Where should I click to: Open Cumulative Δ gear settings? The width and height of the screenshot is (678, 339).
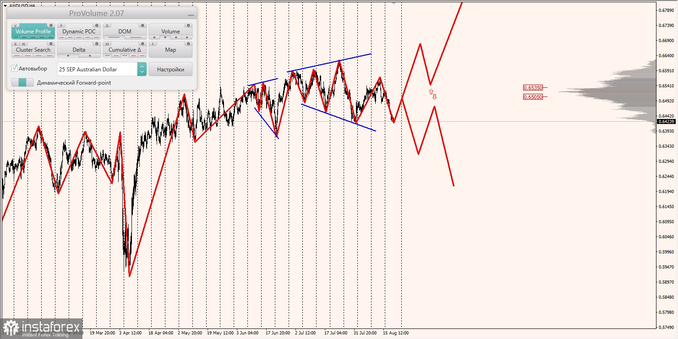142,43
